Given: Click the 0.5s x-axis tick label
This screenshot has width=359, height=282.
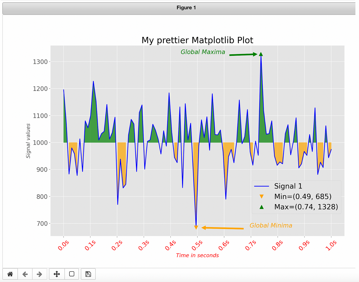Looking at the screenshot, I should (x=197, y=245).
